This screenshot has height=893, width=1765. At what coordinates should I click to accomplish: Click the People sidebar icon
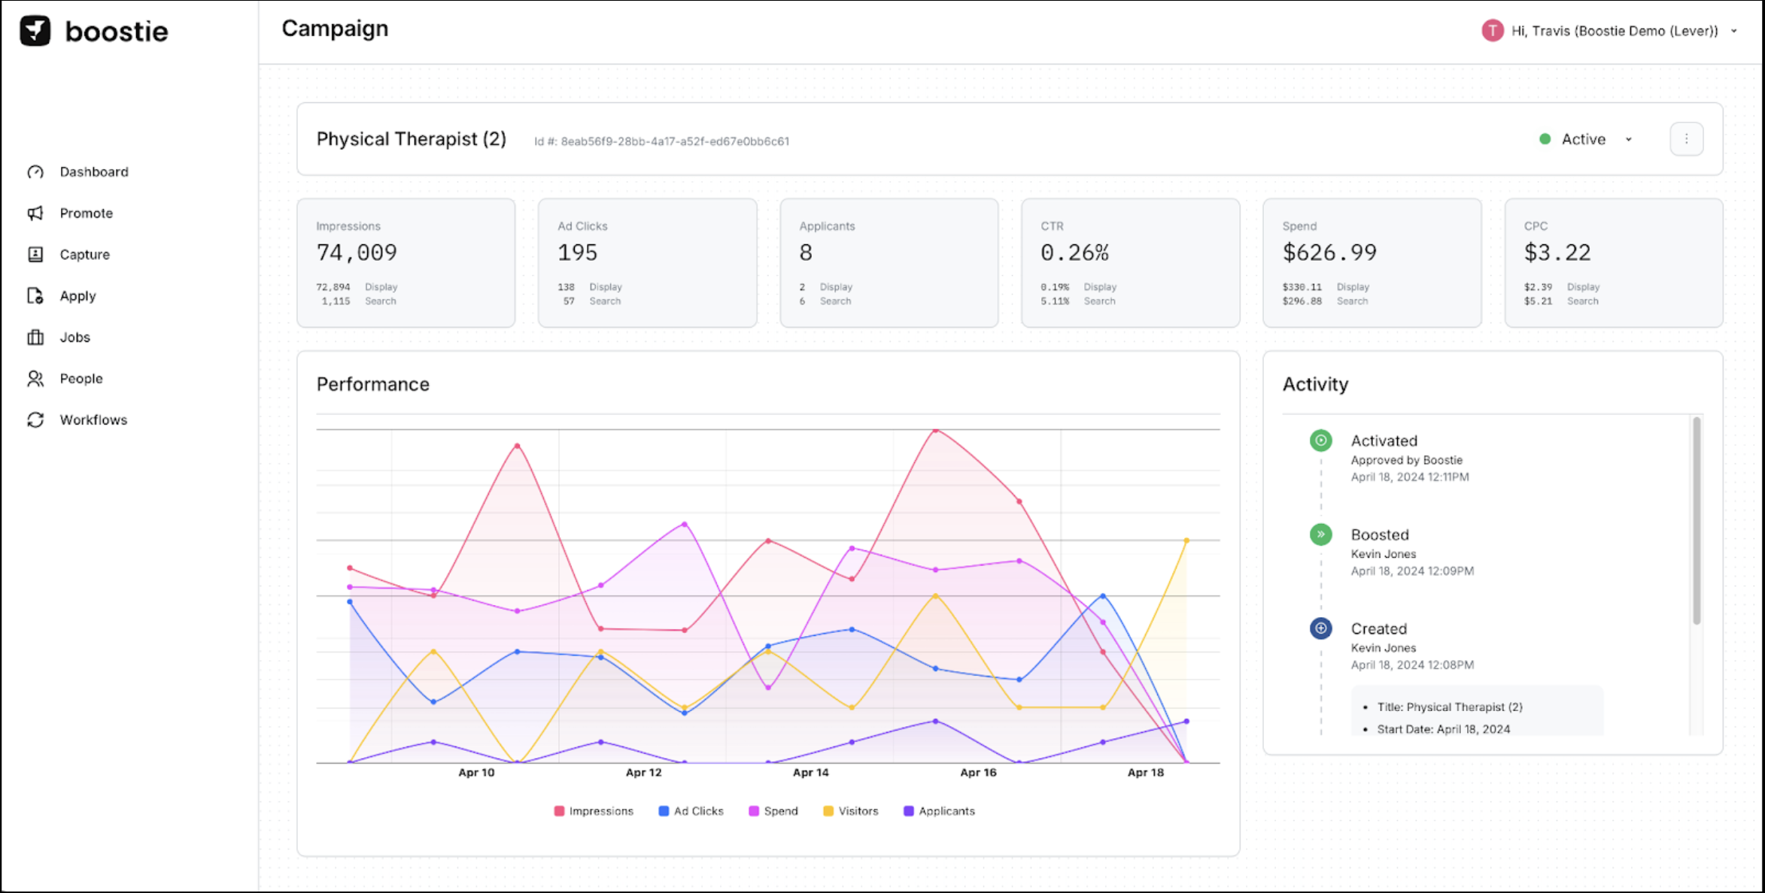(x=35, y=379)
